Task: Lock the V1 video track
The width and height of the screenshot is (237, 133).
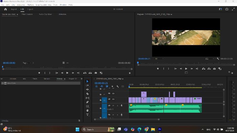Action: pos(101,100)
